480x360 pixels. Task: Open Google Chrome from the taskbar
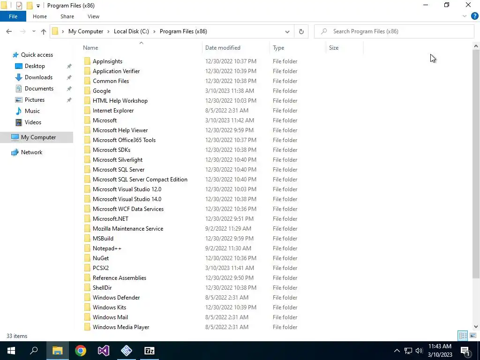81,351
